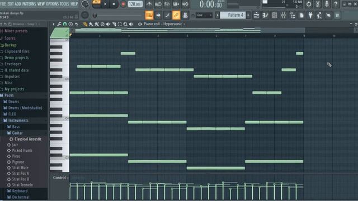This screenshot has width=358, height=201.
Task: Click the Stop button
Action: 114,4
